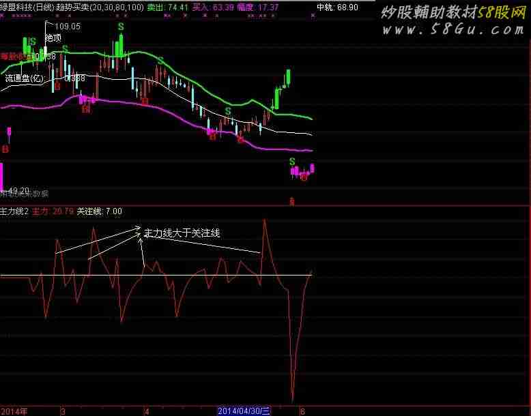Screen dimensions: 531x416
Task: Click month 4 on the time axis
Action: tap(147, 411)
